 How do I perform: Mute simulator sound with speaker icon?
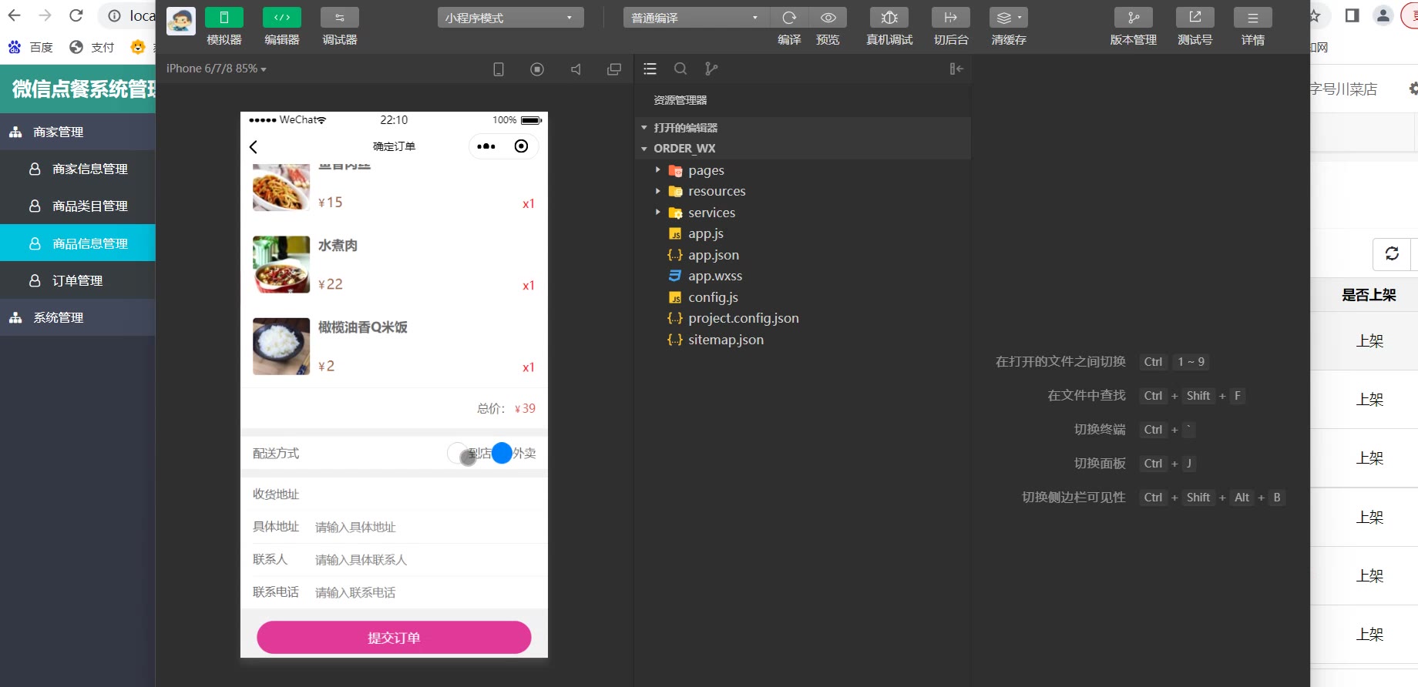[x=576, y=69]
